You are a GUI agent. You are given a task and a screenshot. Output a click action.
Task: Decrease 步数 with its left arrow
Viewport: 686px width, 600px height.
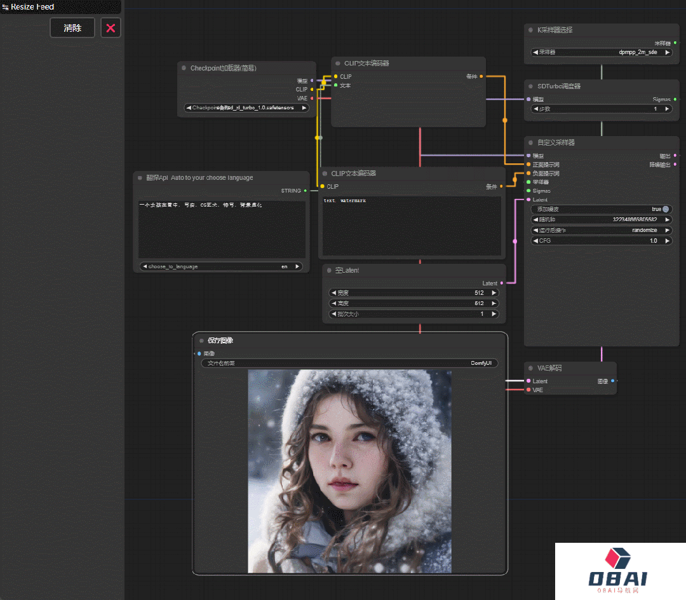[535, 109]
